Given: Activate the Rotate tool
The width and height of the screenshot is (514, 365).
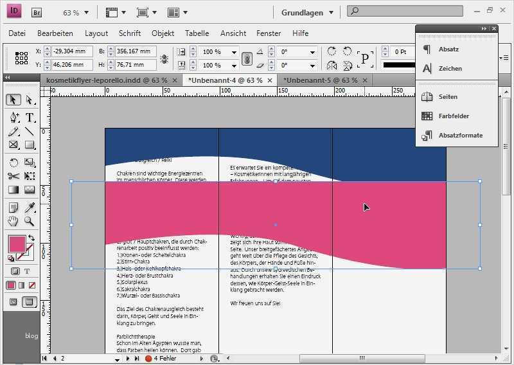Looking at the screenshot, I should pos(13,163).
